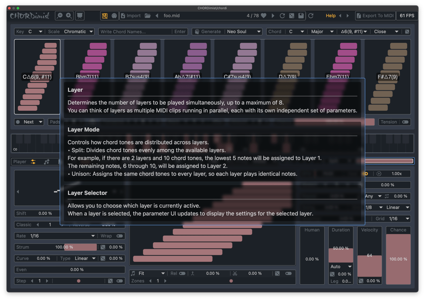Click the refresh icon left of Help
The width and height of the screenshot is (425, 300).
pos(311,16)
